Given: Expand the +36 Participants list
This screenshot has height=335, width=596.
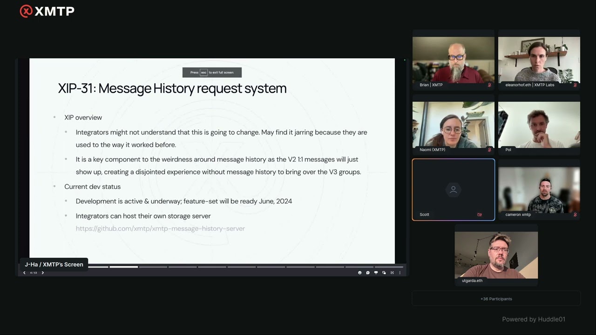Looking at the screenshot, I should [x=496, y=299].
